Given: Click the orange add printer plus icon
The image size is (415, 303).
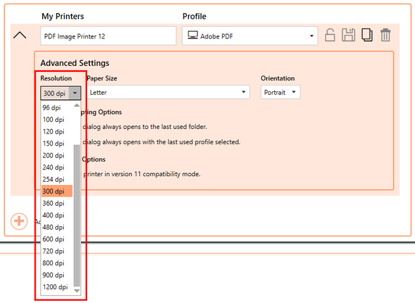Looking at the screenshot, I should [19, 221].
